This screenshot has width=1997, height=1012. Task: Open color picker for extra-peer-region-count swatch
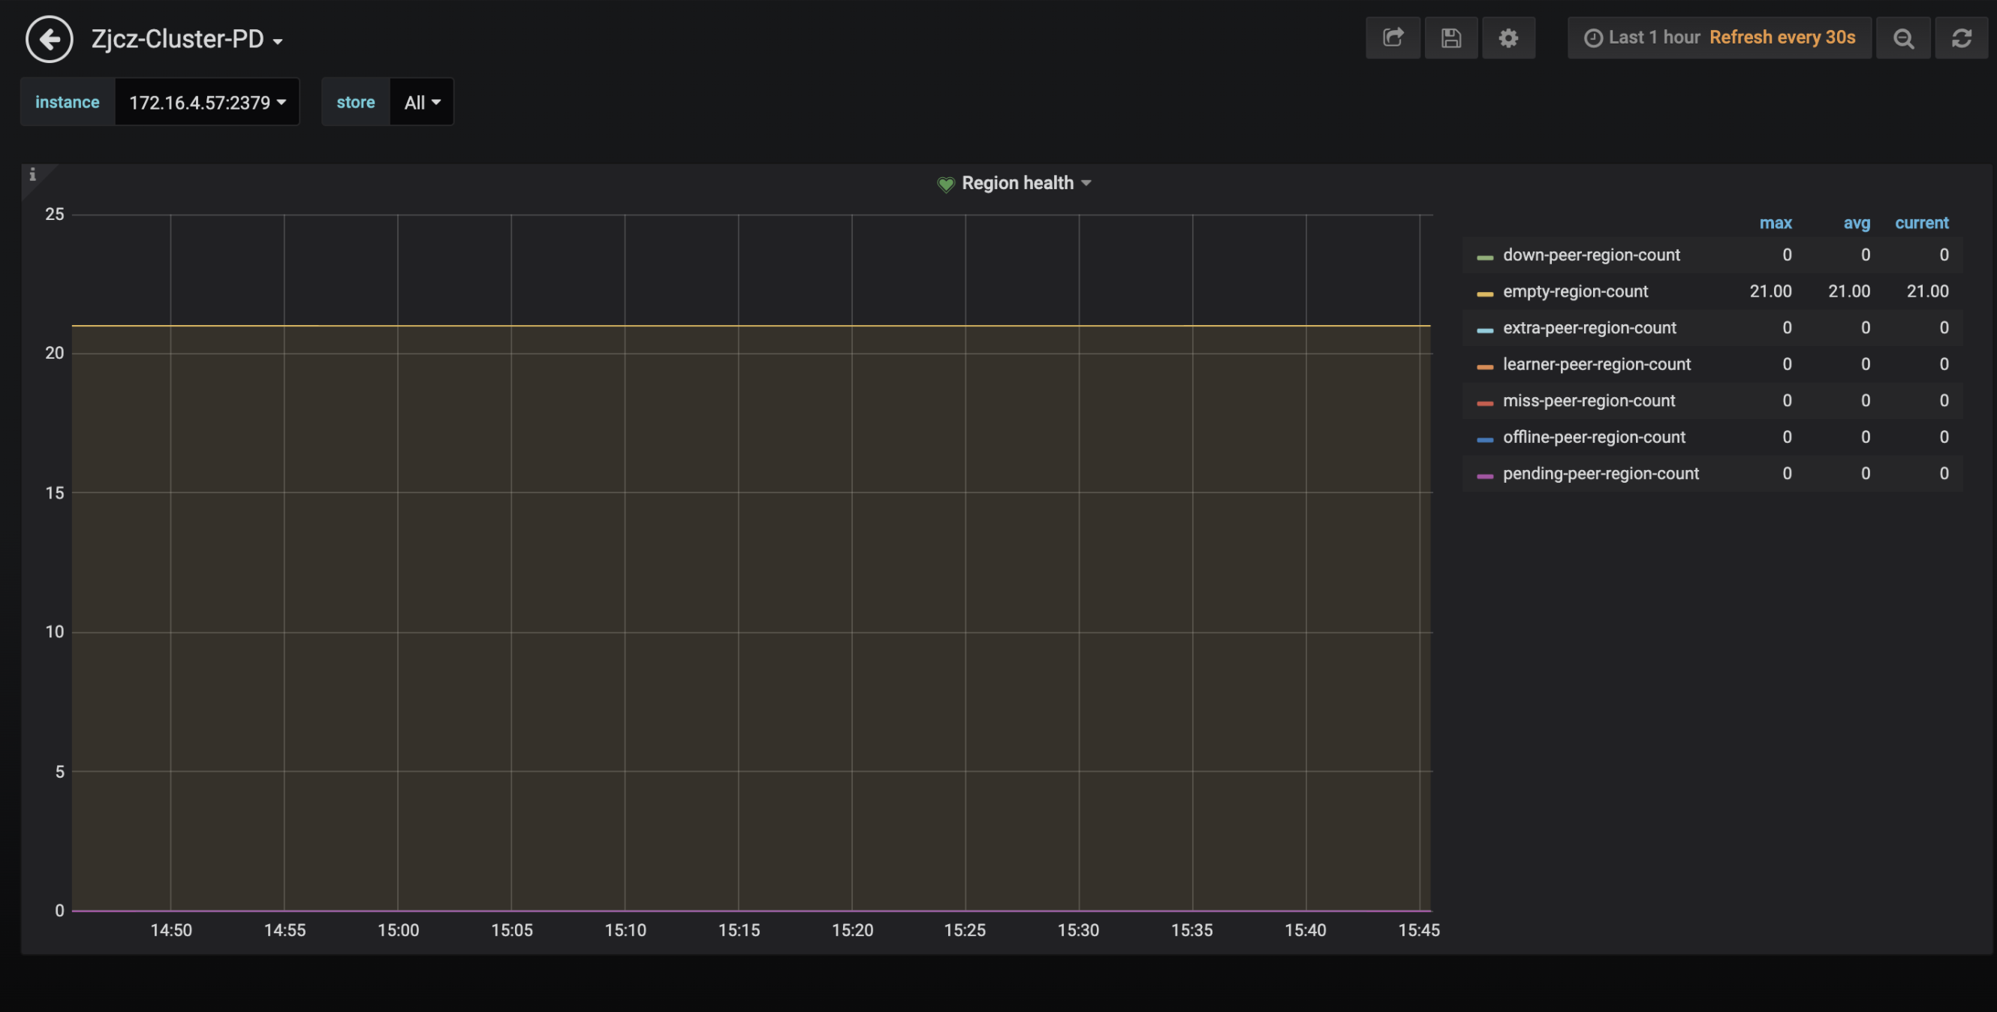1484,330
